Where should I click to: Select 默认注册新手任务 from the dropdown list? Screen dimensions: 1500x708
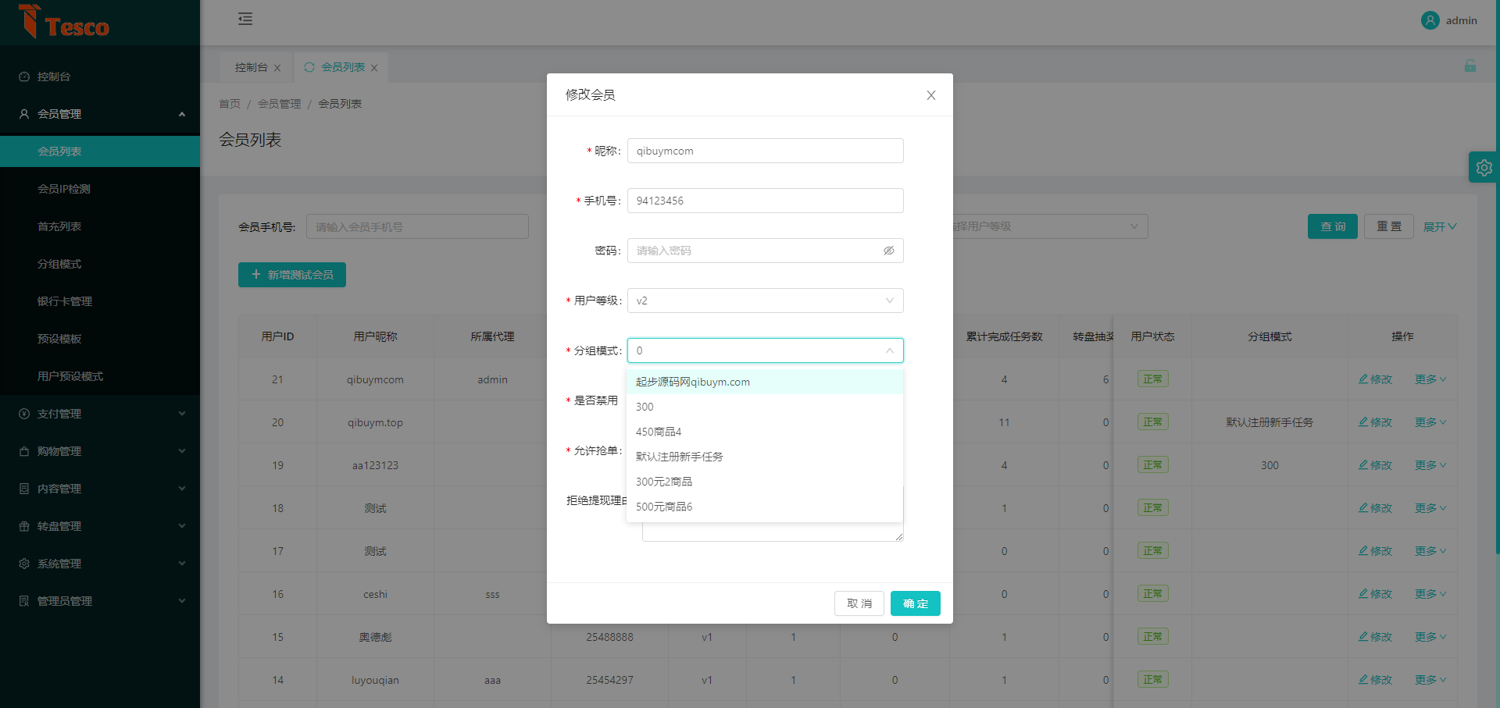point(679,457)
